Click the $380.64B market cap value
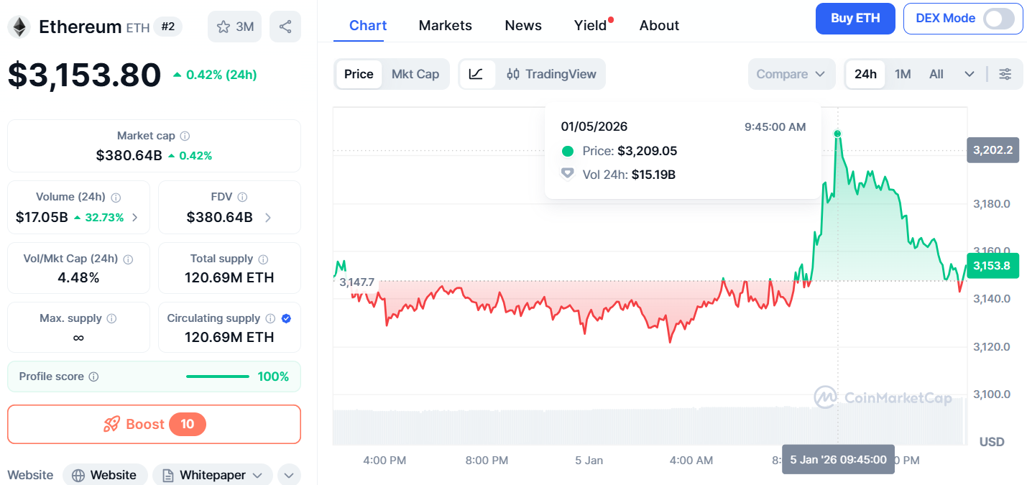The height and width of the screenshot is (485, 1027). pyautogui.click(x=129, y=155)
